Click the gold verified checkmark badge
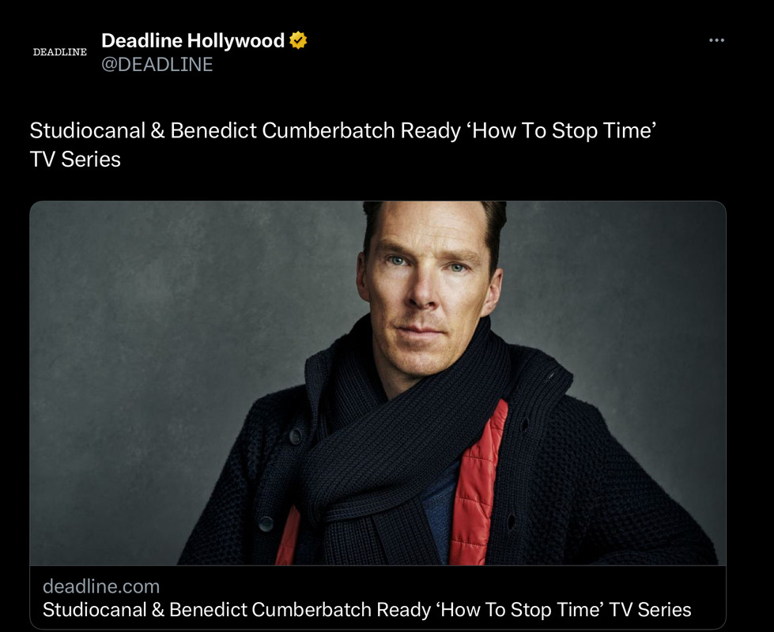The image size is (774, 632). (x=298, y=40)
